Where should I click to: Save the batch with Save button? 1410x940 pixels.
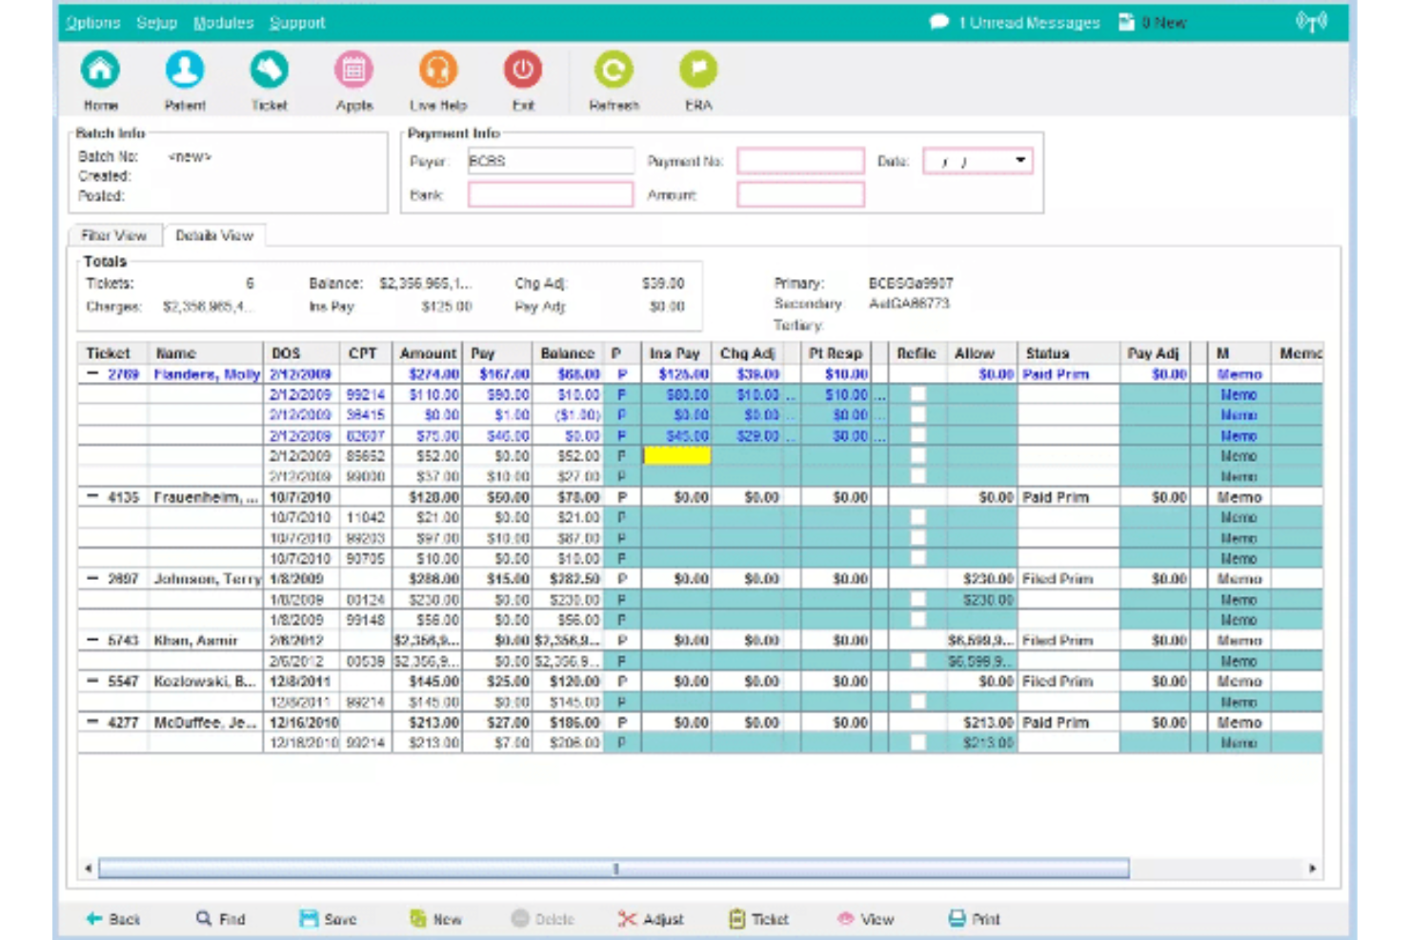pos(328,919)
